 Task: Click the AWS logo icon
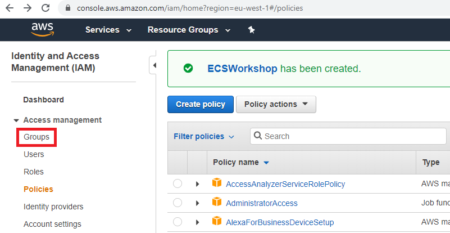click(x=42, y=30)
